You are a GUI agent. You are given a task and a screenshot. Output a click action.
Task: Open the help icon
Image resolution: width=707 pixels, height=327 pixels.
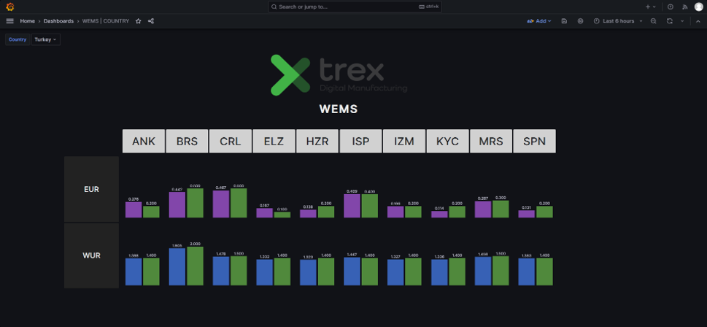pos(671,7)
